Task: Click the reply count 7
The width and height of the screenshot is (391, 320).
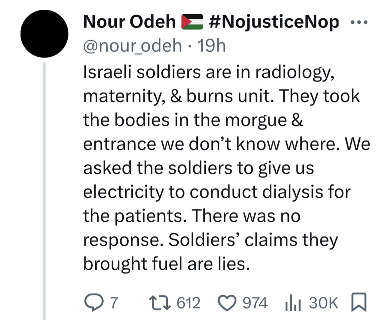Action: 112,303
